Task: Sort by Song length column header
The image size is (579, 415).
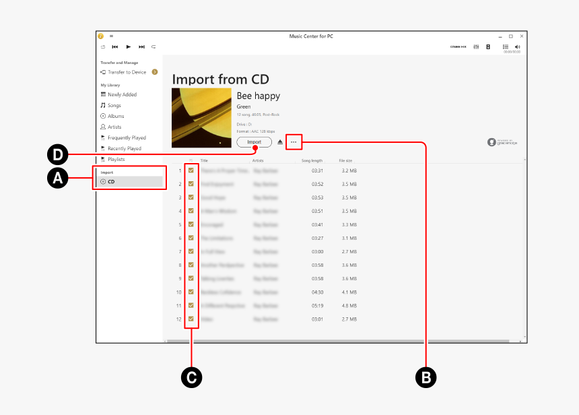Action: (312, 161)
